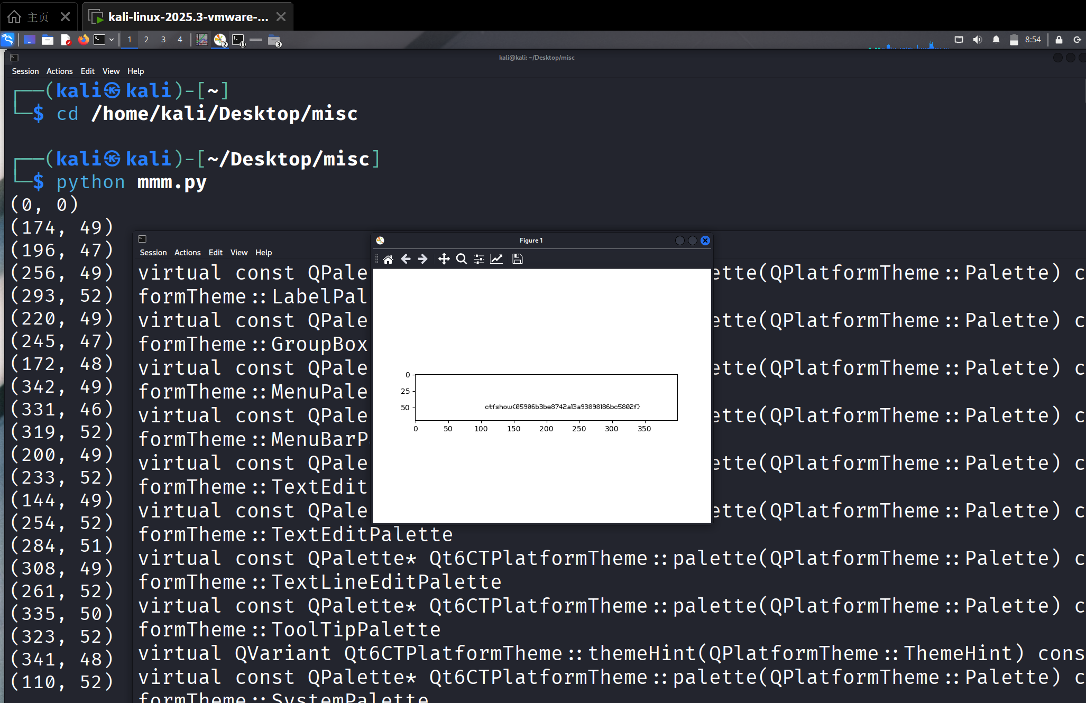Open the Edit axis and curve parameters icon
The image size is (1086, 703).
[x=496, y=259]
